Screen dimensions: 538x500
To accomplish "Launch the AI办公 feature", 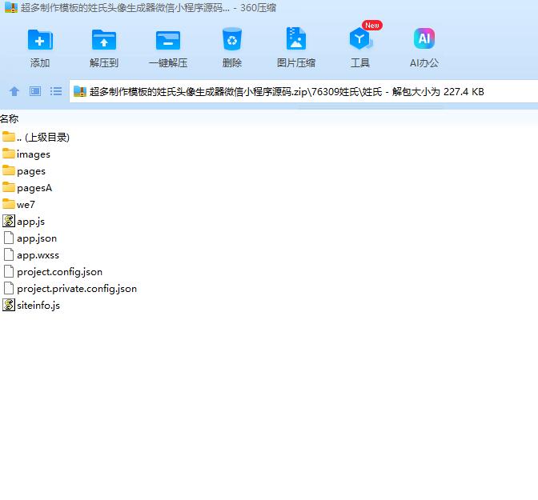I will pyautogui.click(x=424, y=48).
